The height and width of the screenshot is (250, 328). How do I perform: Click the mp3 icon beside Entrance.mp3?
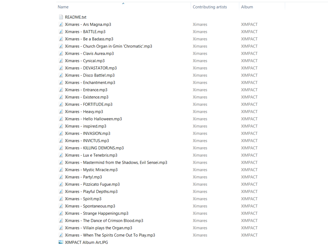[61, 90]
